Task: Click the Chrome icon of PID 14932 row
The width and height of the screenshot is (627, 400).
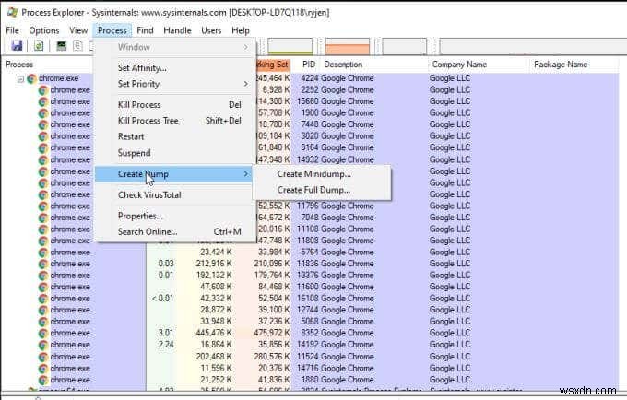Action: (x=43, y=159)
